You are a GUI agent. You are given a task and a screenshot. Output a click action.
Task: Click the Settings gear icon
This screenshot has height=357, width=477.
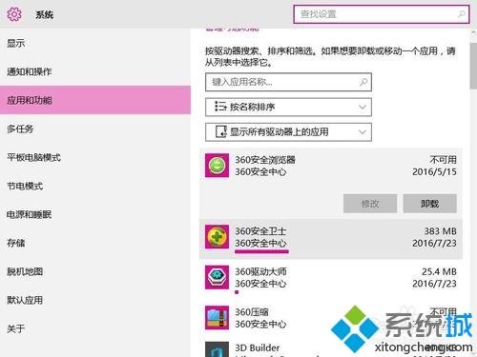click(14, 14)
